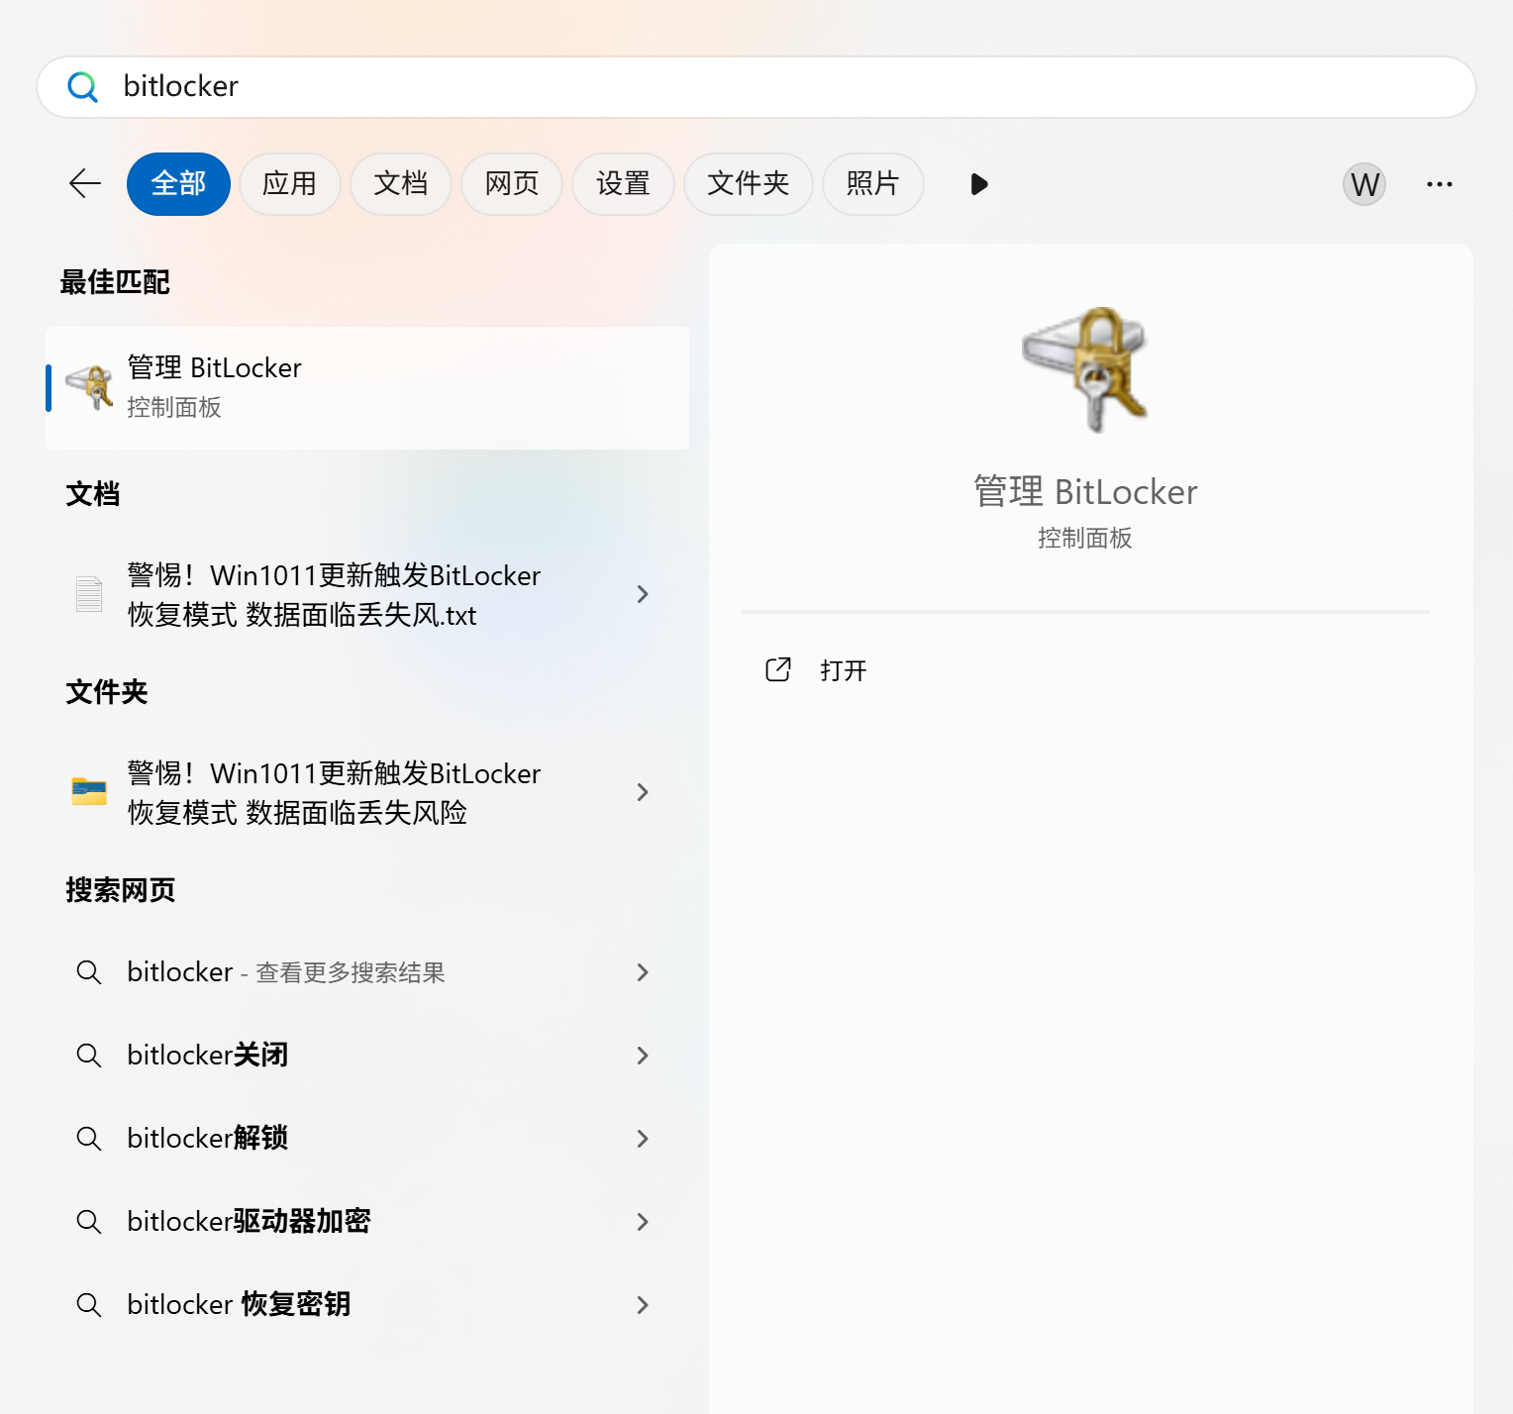1513x1414 pixels.
Task: Click the folder icon of folder result
Action: [89, 791]
